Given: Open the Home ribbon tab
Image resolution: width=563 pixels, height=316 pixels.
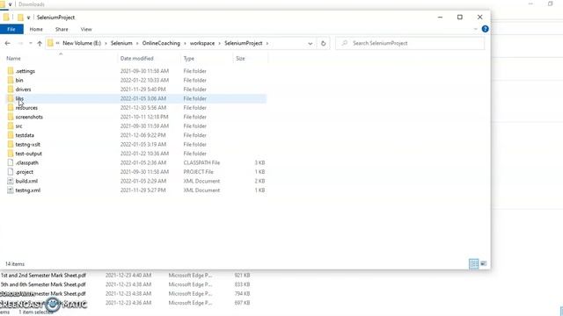Looking at the screenshot, I should pos(36,29).
